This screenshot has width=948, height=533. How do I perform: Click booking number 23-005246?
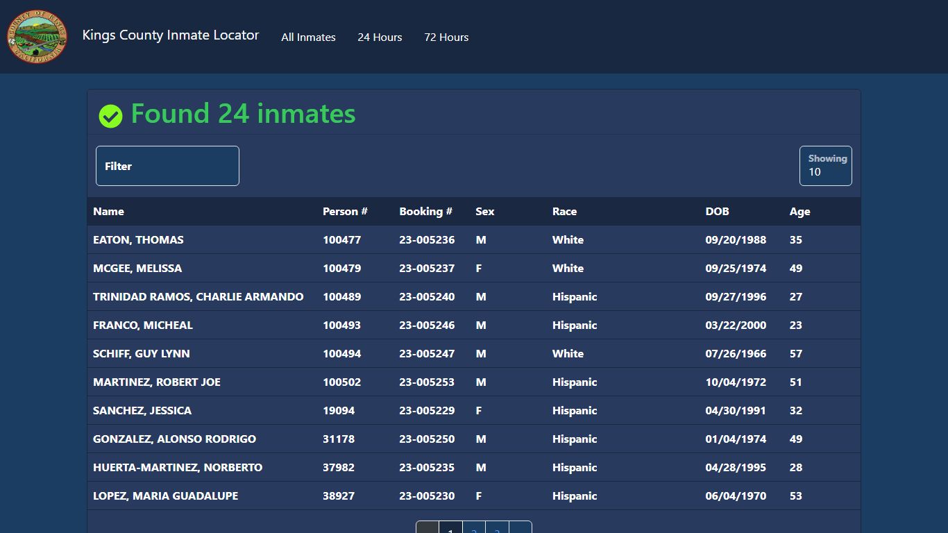pos(427,325)
